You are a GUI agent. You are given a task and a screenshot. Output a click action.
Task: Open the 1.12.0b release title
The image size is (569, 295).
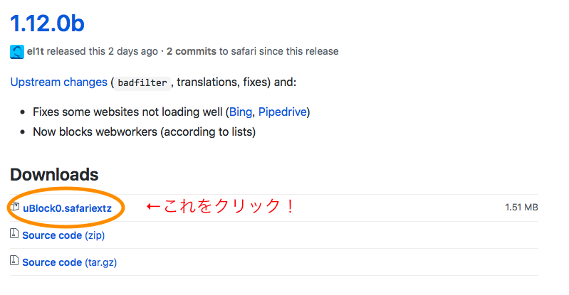[47, 23]
